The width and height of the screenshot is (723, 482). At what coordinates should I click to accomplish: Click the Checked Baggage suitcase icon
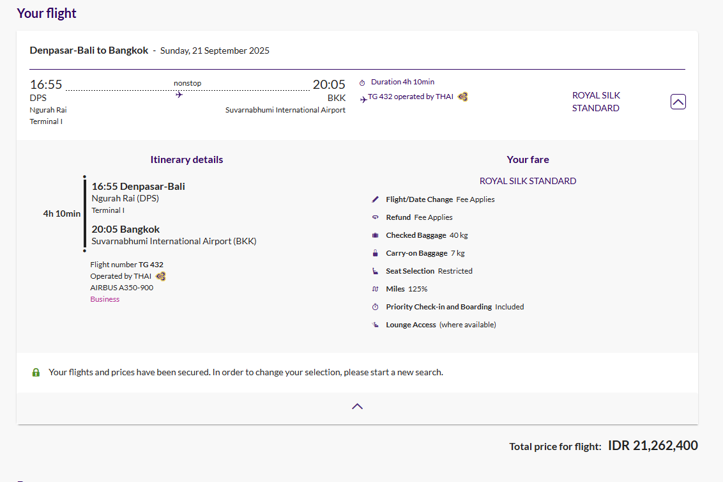pyautogui.click(x=376, y=235)
